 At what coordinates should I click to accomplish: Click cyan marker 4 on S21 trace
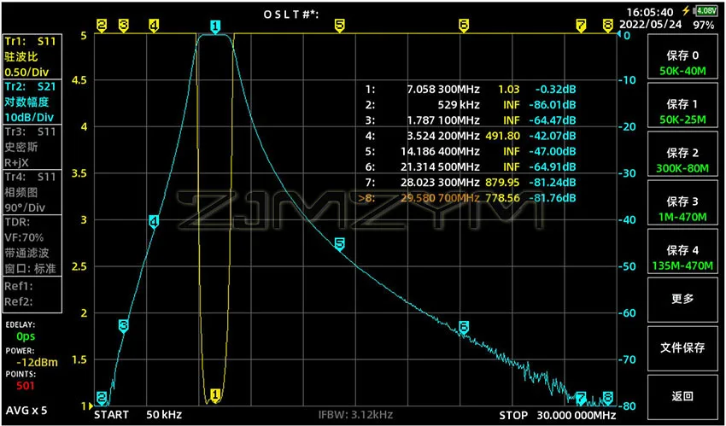[x=155, y=221]
